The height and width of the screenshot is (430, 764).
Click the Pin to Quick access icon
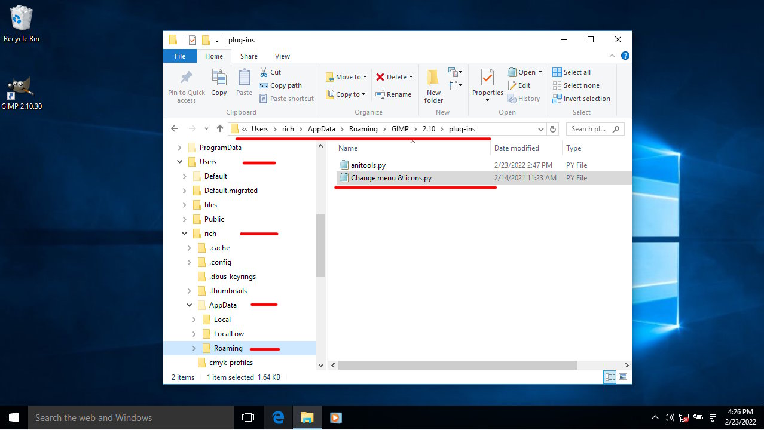(x=186, y=78)
